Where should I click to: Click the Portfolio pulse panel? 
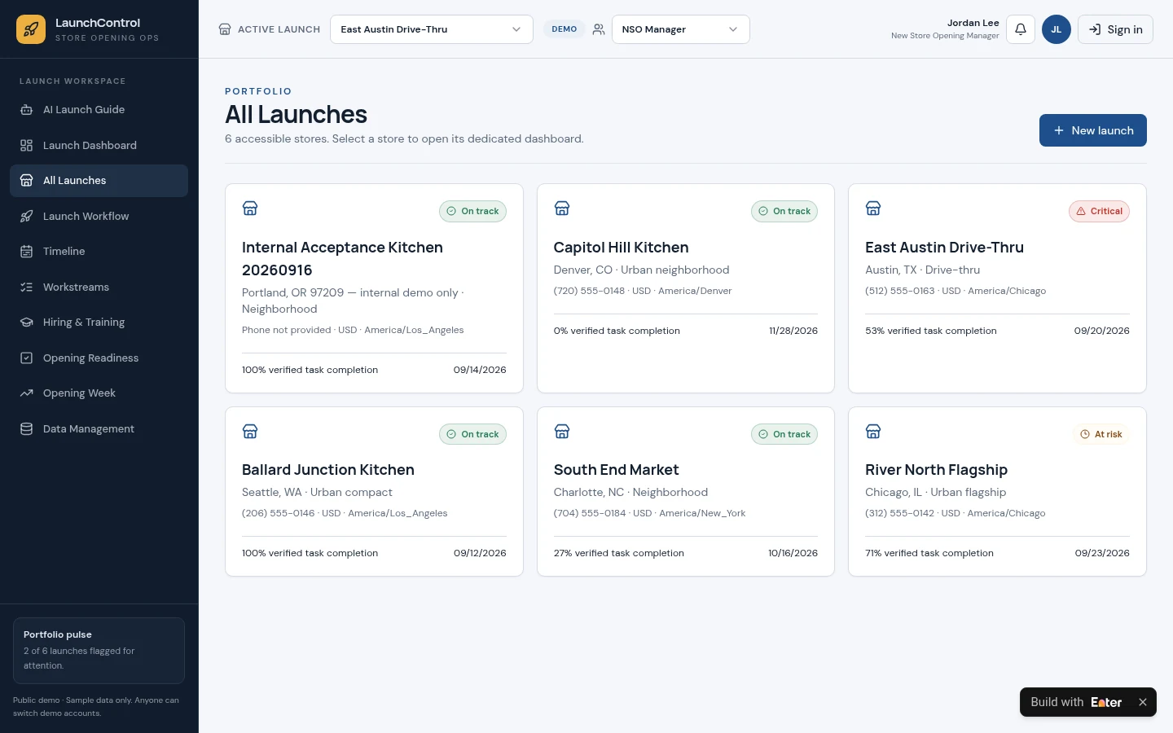[x=99, y=650]
